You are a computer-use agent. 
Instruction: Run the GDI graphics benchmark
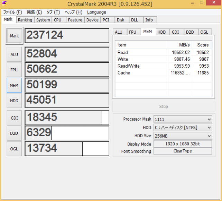point(14,118)
